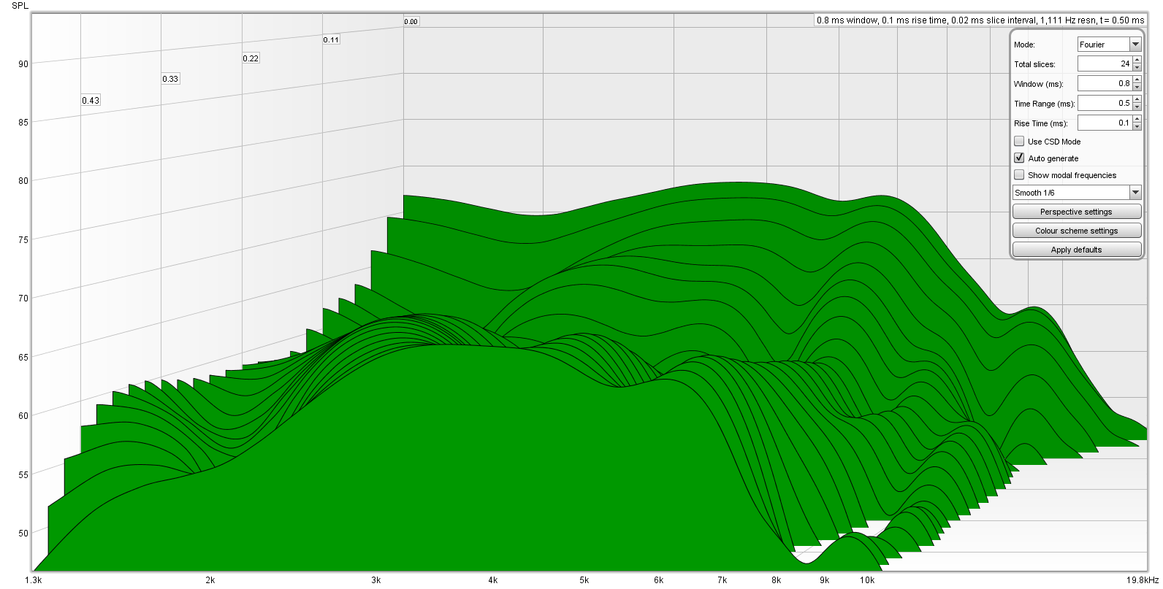Open the Smooth 1/6 smoothing dropdown
Image resolution: width=1163 pixels, height=589 pixels.
click(x=1077, y=193)
